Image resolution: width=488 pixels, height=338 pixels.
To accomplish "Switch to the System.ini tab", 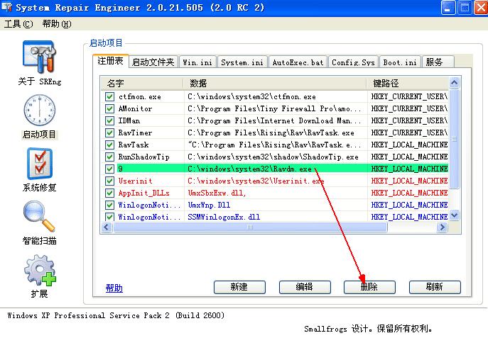I will 242,62.
